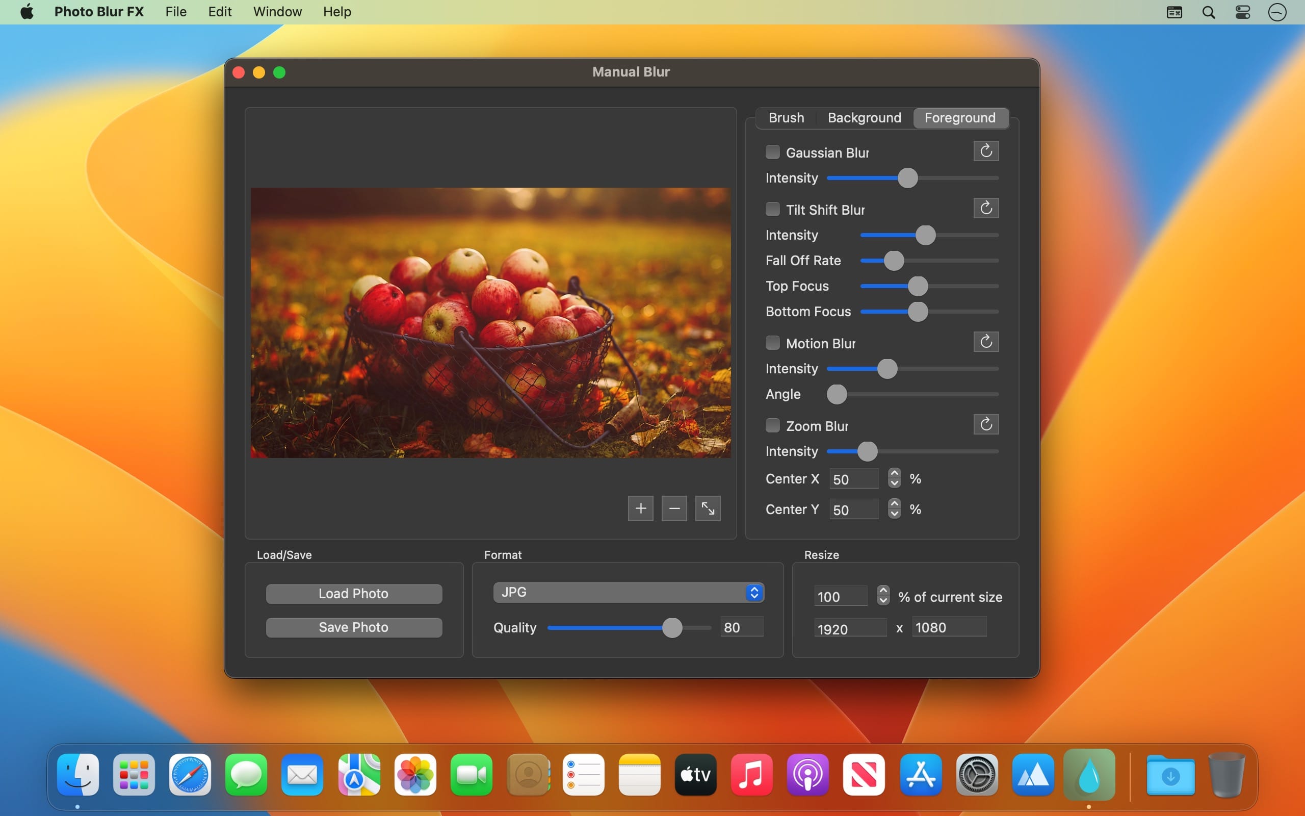Open the JPG format dropdown
1305x816 pixels.
tap(628, 592)
